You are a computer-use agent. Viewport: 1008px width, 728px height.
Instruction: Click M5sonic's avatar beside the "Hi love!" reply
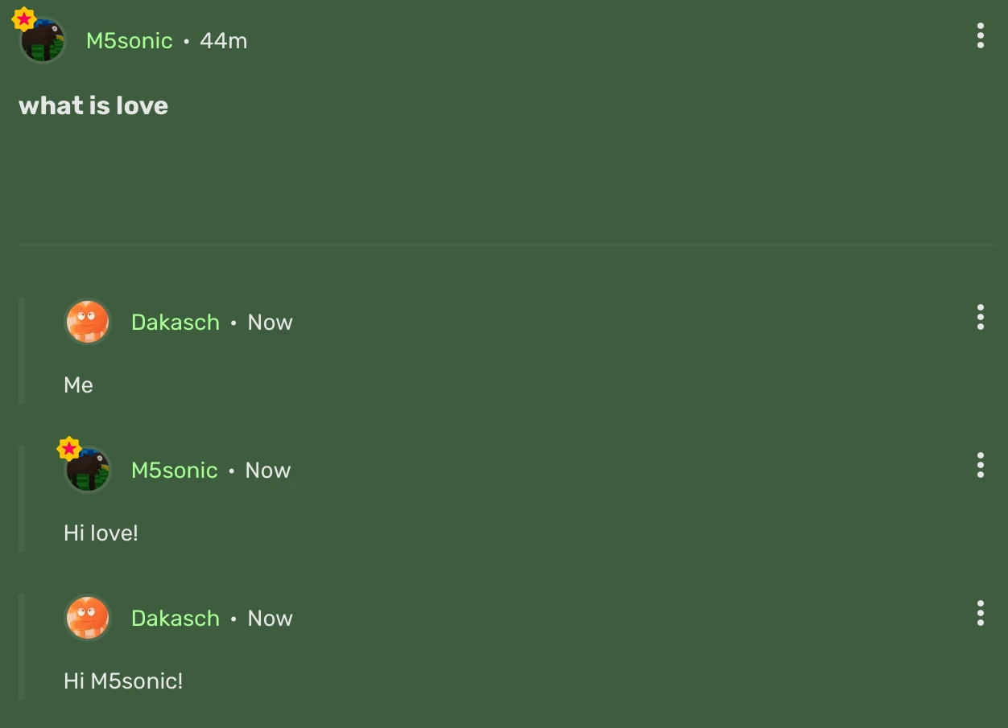[x=88, y=471]
